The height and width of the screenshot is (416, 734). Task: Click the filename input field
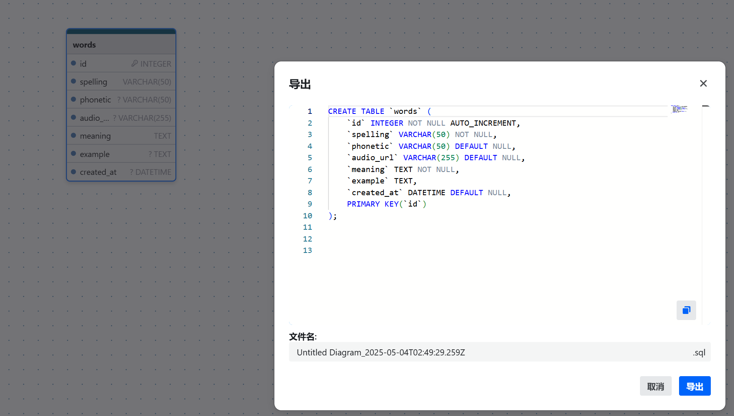(448, 352)
